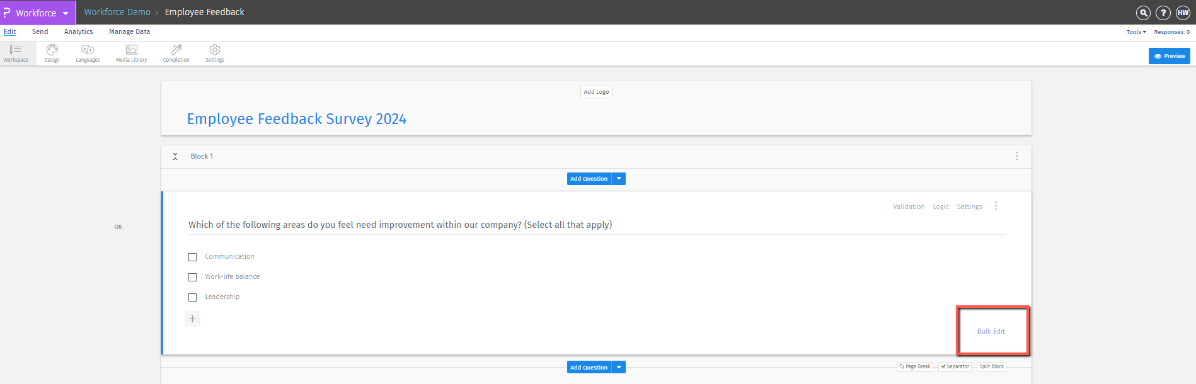This screenshot has width=1196, height=384.
Task: Open question Q6 three-dot options menu
Action: coord(996,206)
